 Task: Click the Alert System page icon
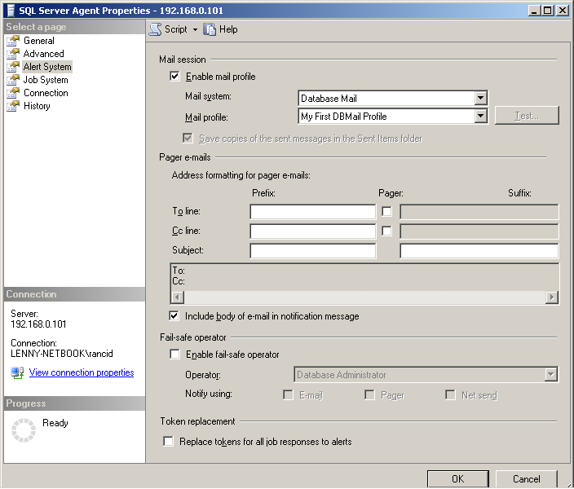tap(13, 67)
